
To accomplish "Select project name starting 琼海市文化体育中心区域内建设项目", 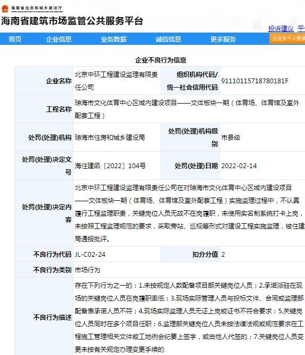I will pos(187,109).
